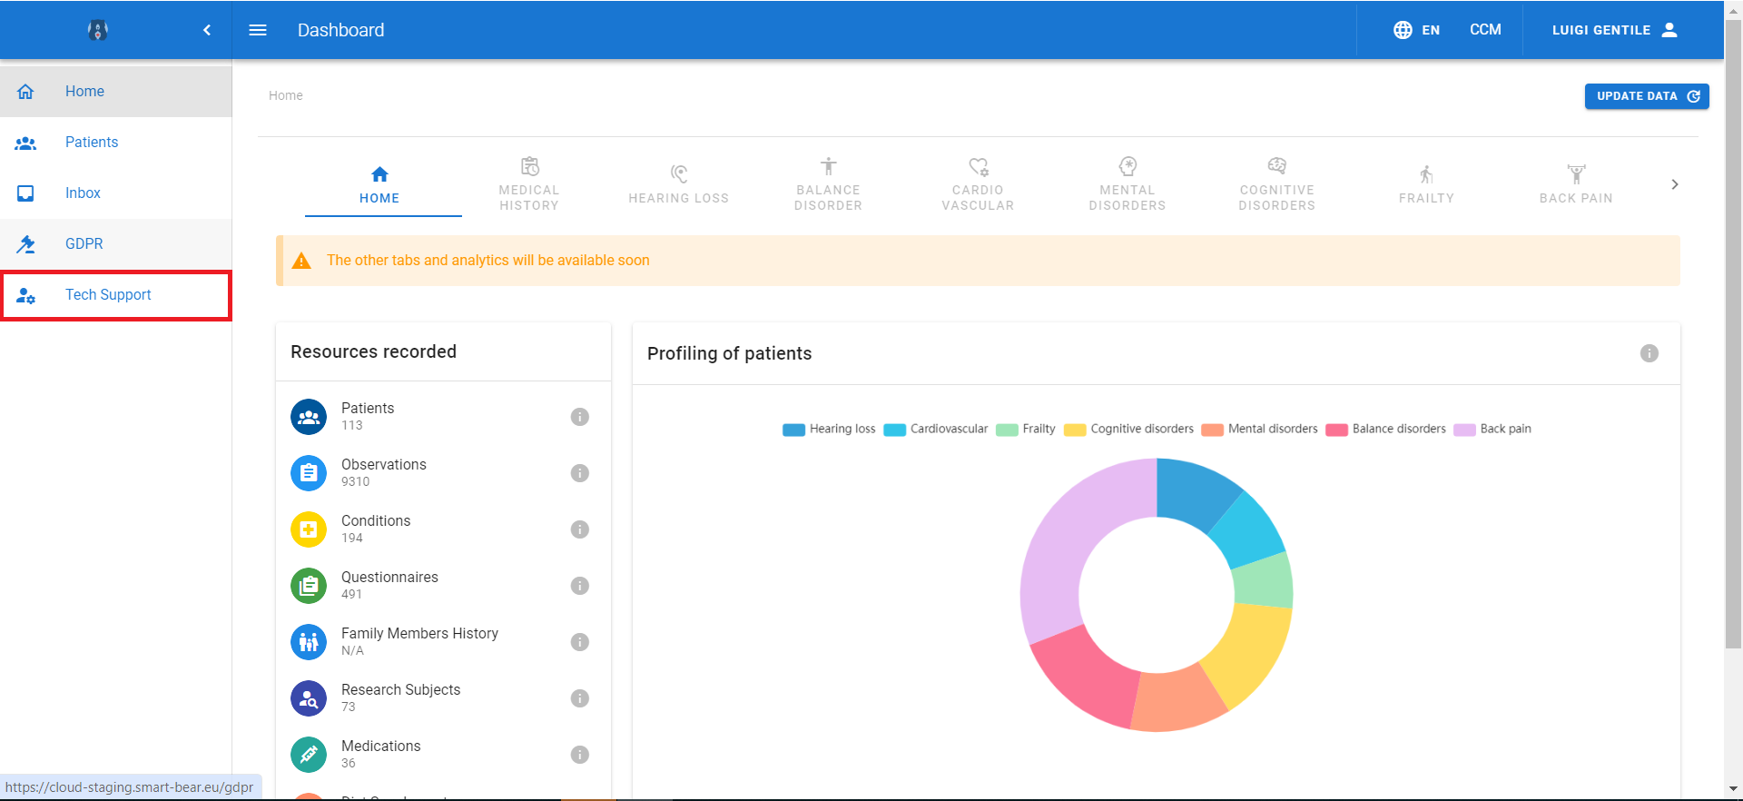The height and width of the screenshot is (801, 1743).
Task: Toggle Hearing loss legend item
Action: tap(829, 430)
